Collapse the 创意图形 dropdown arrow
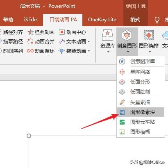This screenshot has height=168, width=168. point(128,52)
